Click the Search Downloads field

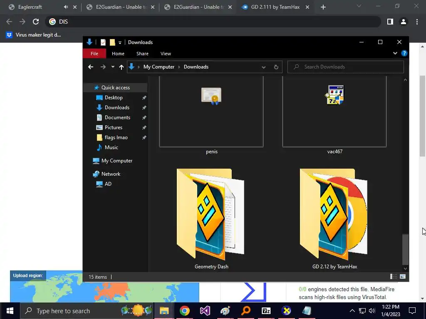point(346,67)
